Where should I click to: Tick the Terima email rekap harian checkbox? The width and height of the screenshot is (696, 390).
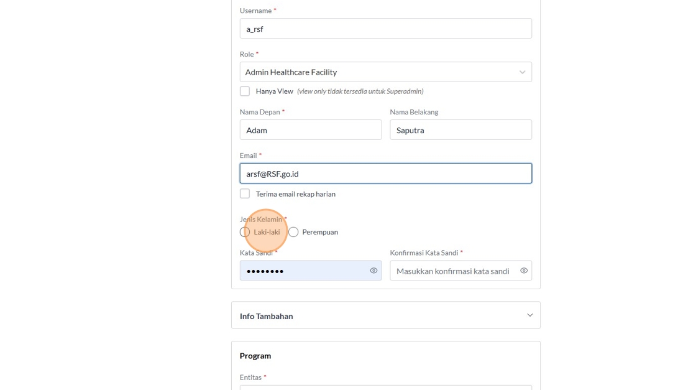(245, 194)
